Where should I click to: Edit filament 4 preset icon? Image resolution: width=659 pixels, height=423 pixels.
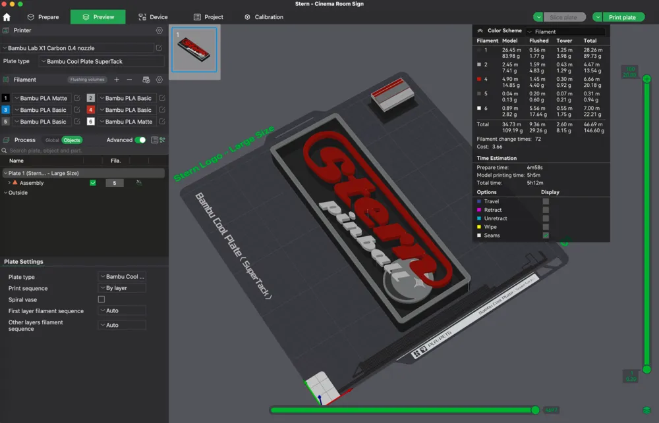pyautogui.click(x=162, y=110)
